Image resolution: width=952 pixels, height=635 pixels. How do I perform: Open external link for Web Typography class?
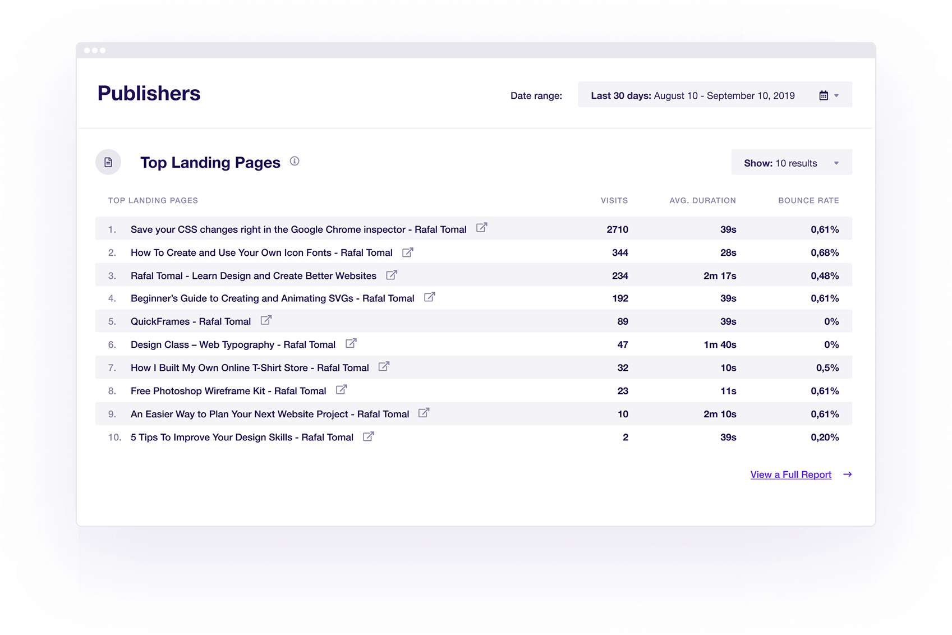(351, 343)
